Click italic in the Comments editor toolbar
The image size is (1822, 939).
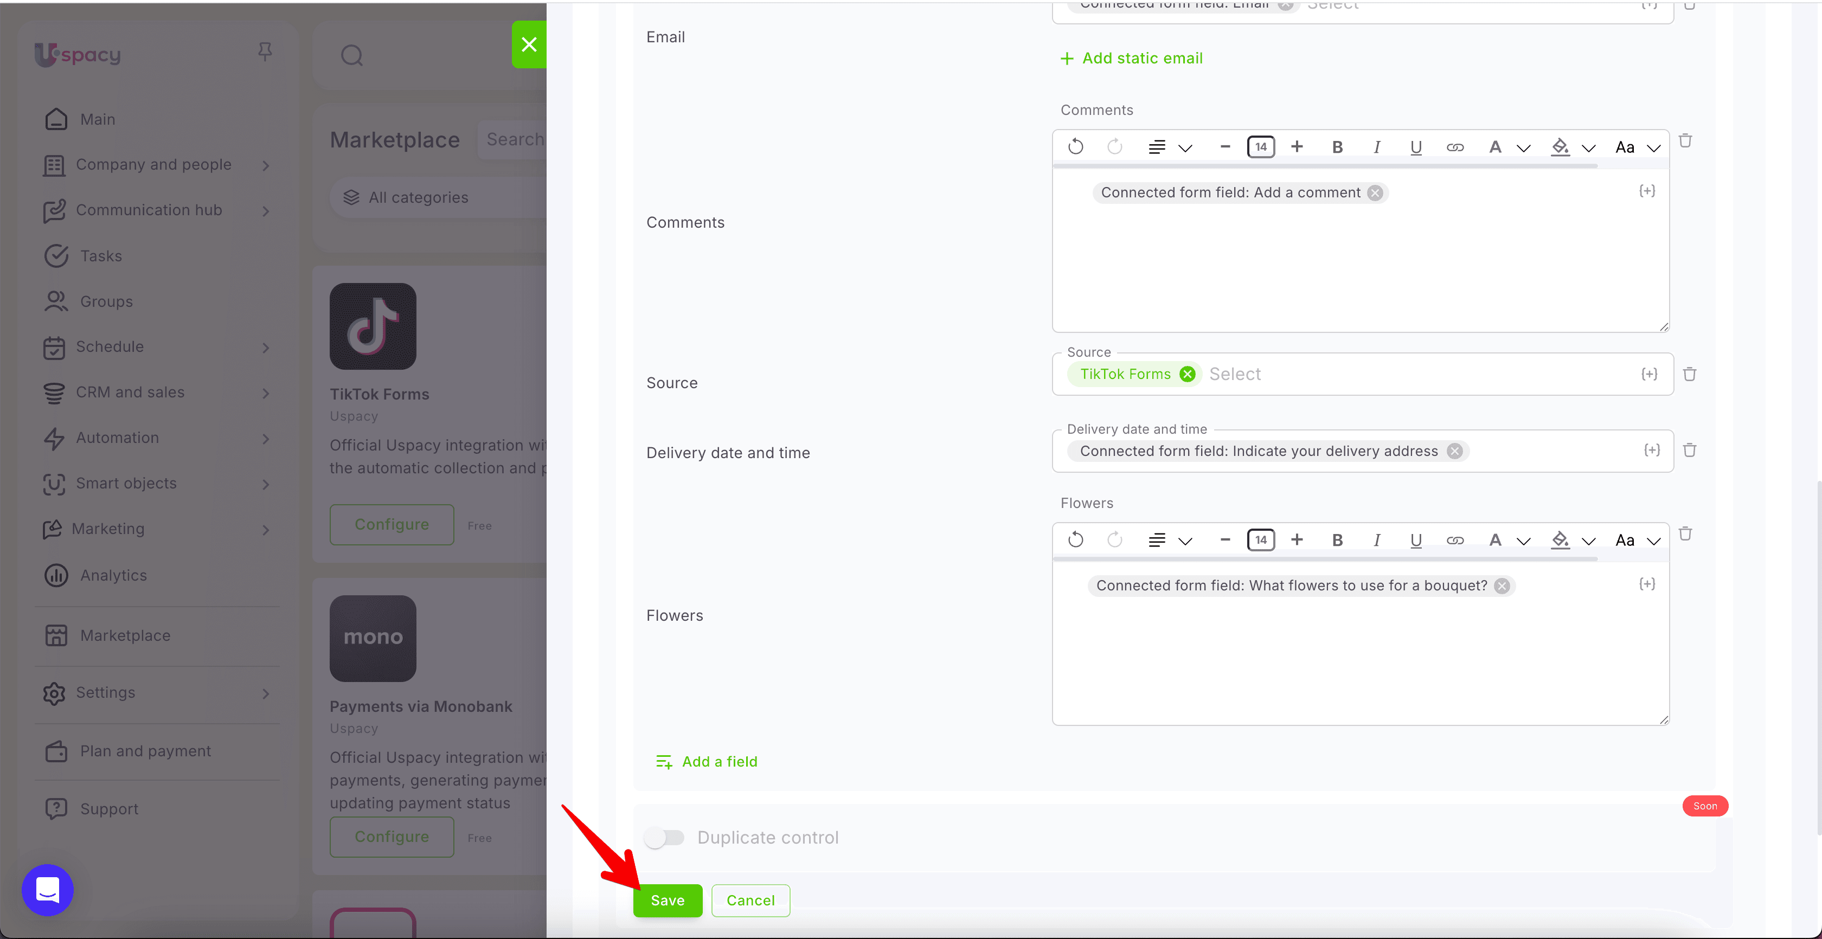click(x=1376, y=147)
